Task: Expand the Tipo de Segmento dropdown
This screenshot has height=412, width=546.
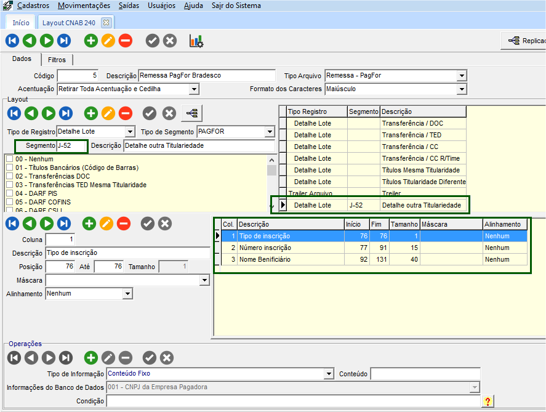Action: pyautogui.click(x=270, y=132)
